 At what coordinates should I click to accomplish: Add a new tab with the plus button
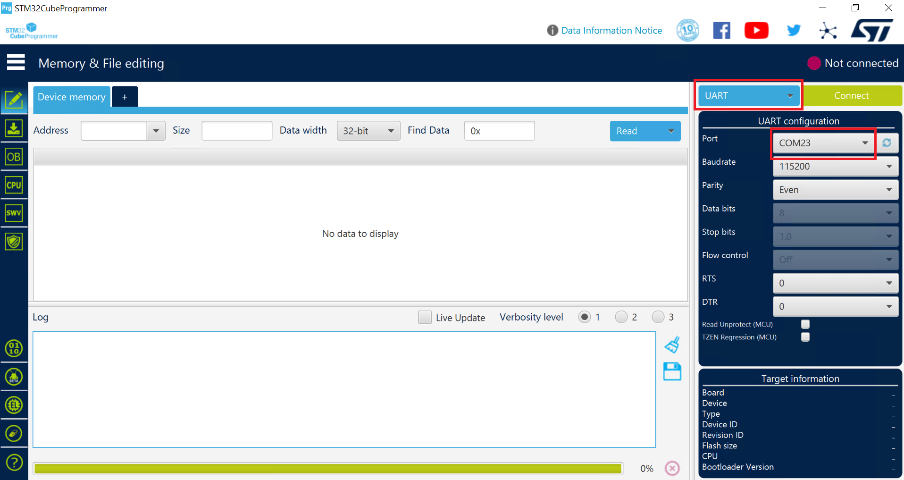125,97
